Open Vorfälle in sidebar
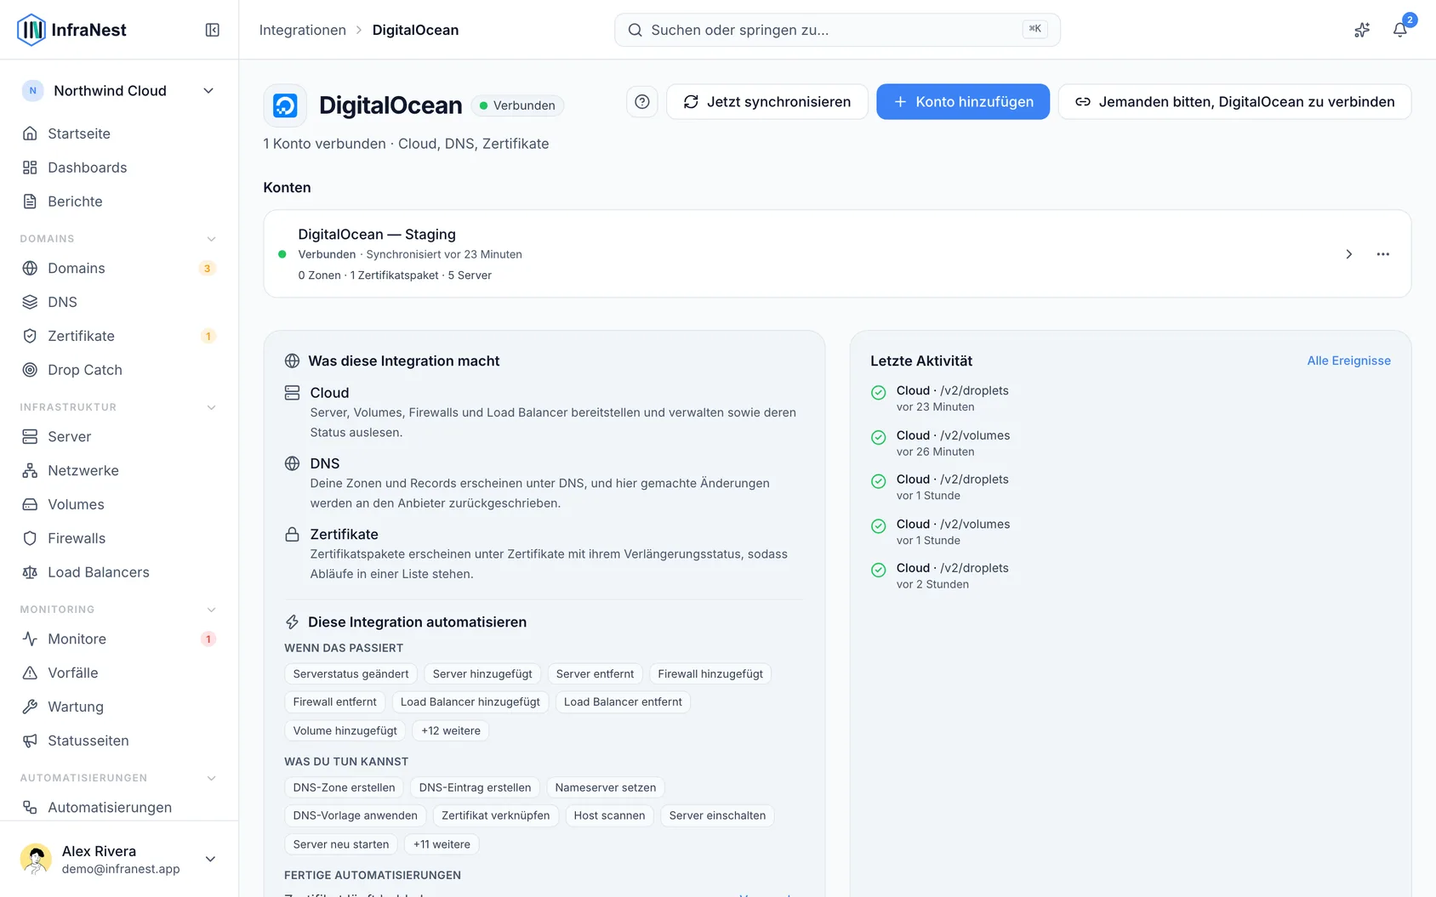The width and height of the screenshot is (1436, 897). click(119, 673)
